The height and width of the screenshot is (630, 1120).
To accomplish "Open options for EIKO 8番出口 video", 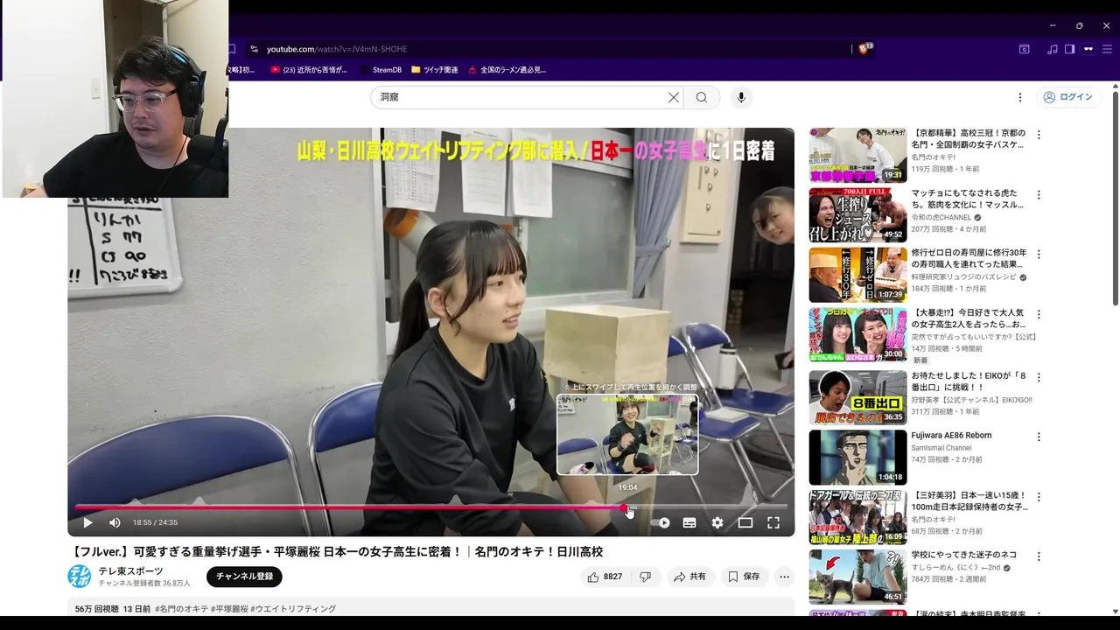I will coord(1039,377).
